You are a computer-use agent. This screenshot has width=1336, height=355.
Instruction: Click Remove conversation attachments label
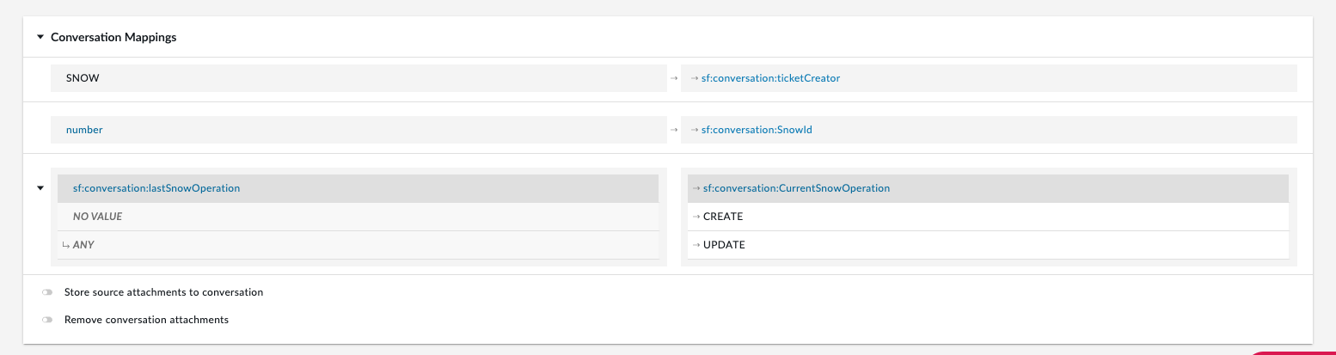tap(146, 321)
